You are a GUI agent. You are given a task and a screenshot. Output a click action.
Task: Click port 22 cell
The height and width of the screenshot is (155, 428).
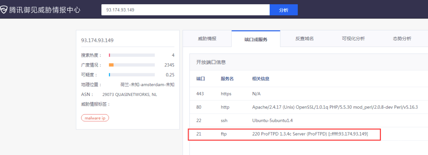tap(199, 121)
